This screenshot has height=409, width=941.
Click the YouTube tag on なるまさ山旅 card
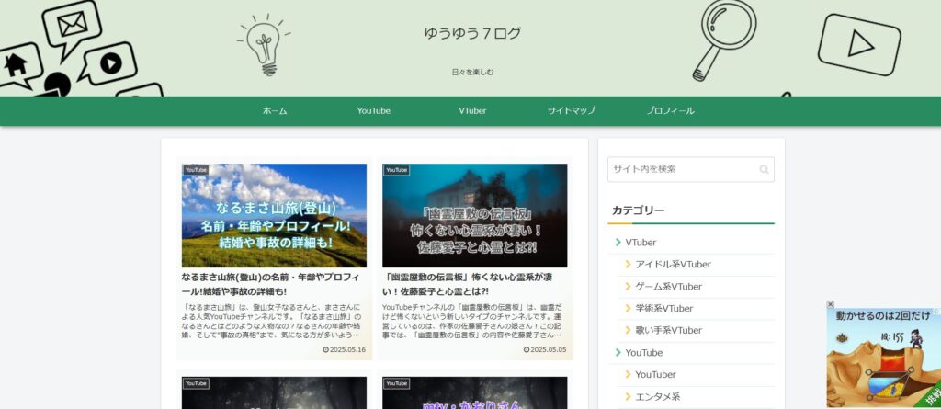tap(196, 170)
